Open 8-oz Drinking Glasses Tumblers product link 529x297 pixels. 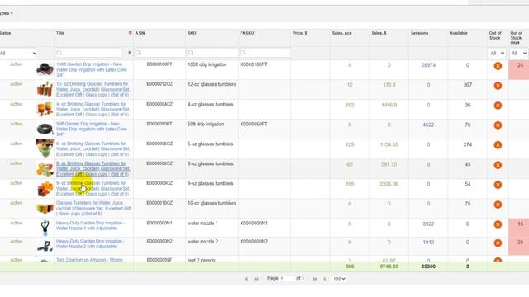(x=93, y=168)
